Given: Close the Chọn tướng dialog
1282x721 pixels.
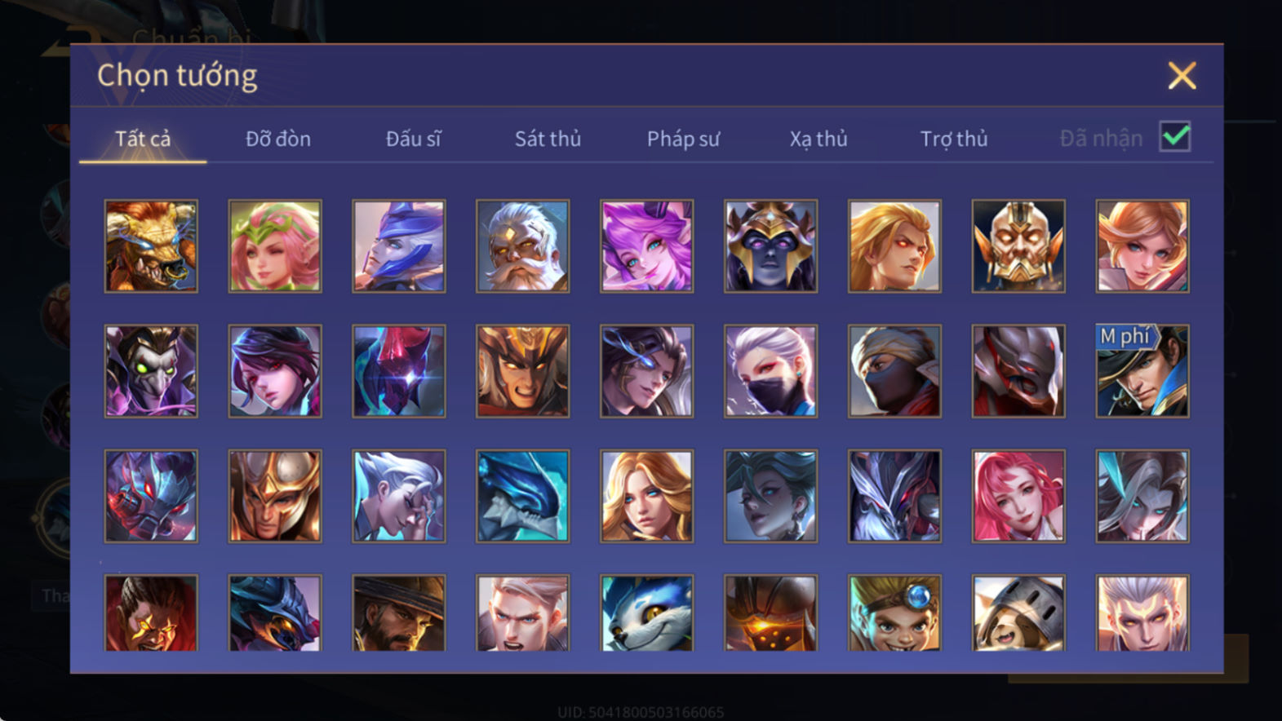Looking at the screenshot, I should 1182,76.
